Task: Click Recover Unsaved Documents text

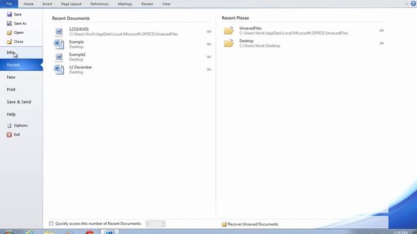Action: point(253,224)
